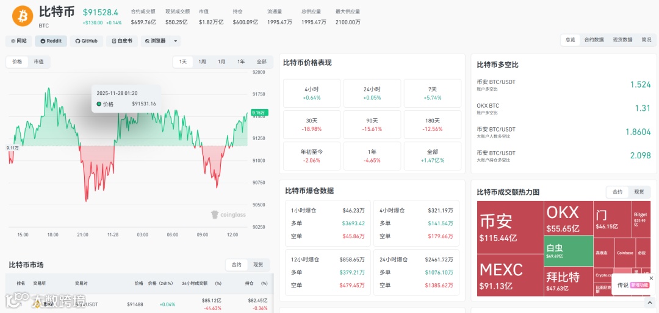Expand the dropdown arrow beside 浏览器
Image resolution: width=659 pixels, height=313 pixels.
click(x=175, y=41)
